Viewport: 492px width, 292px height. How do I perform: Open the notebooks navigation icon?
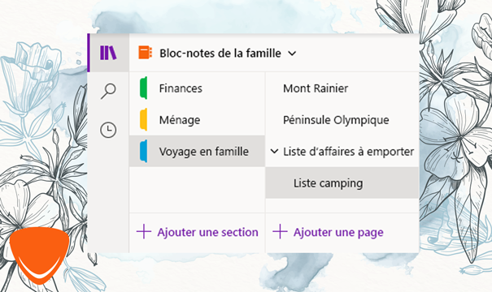(108, 53)
